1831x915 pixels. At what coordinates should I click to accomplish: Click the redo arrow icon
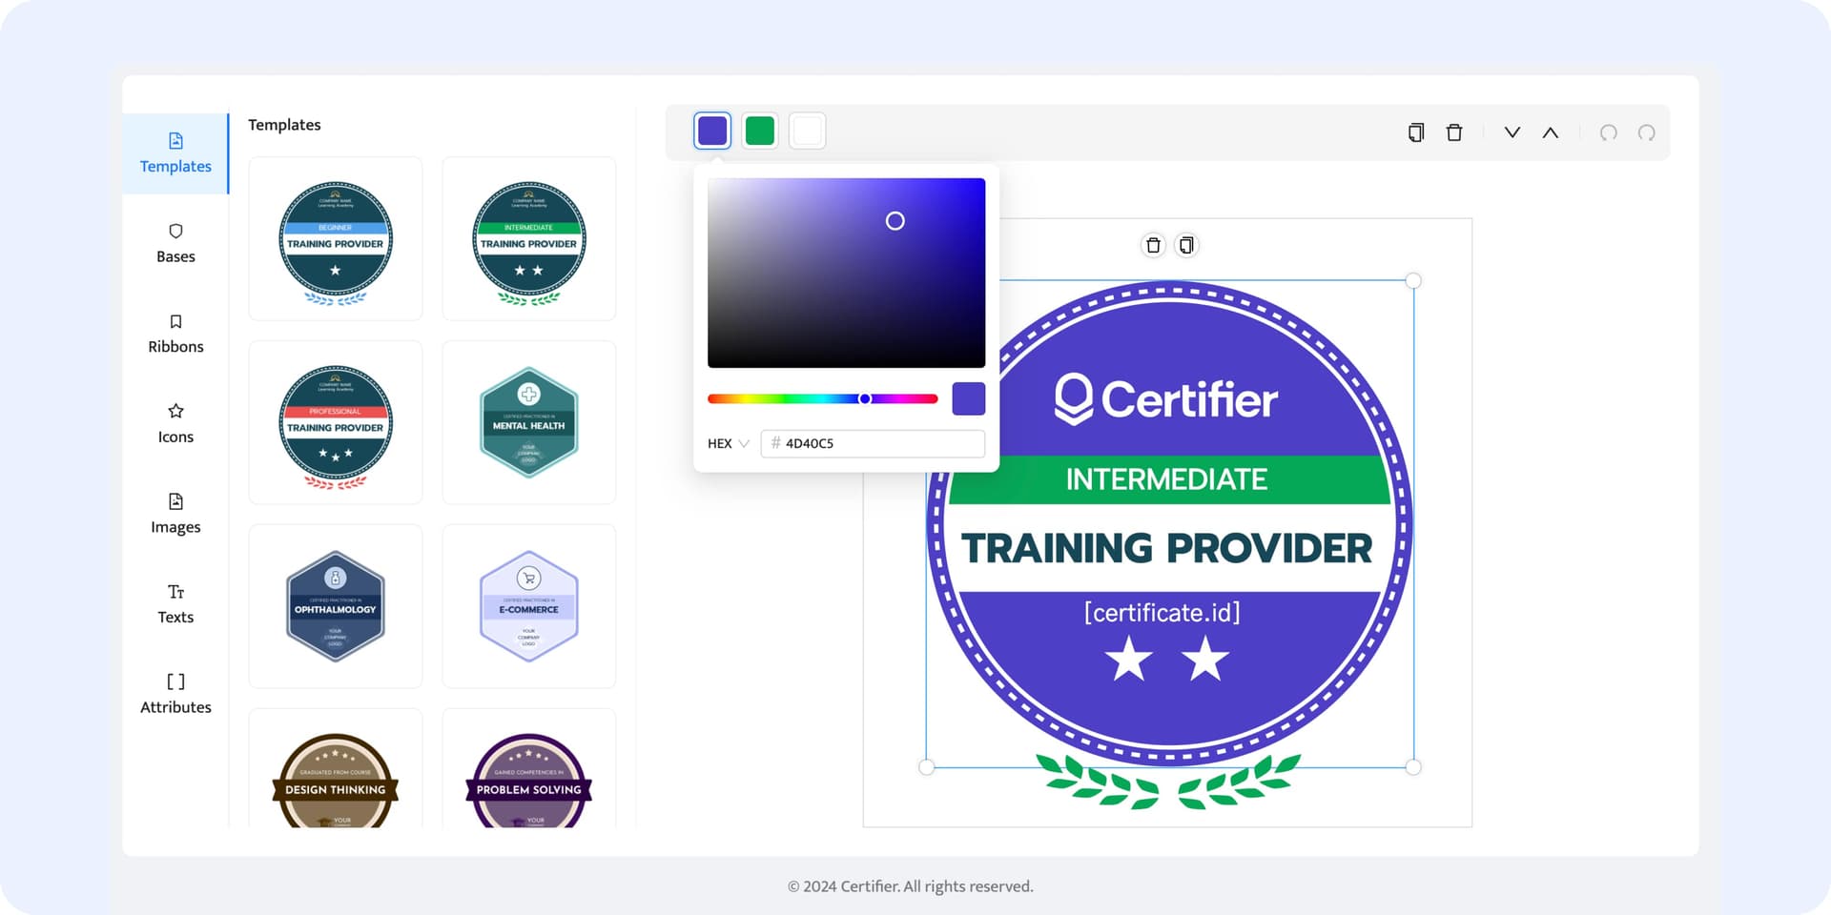(x=1647, y=132)
